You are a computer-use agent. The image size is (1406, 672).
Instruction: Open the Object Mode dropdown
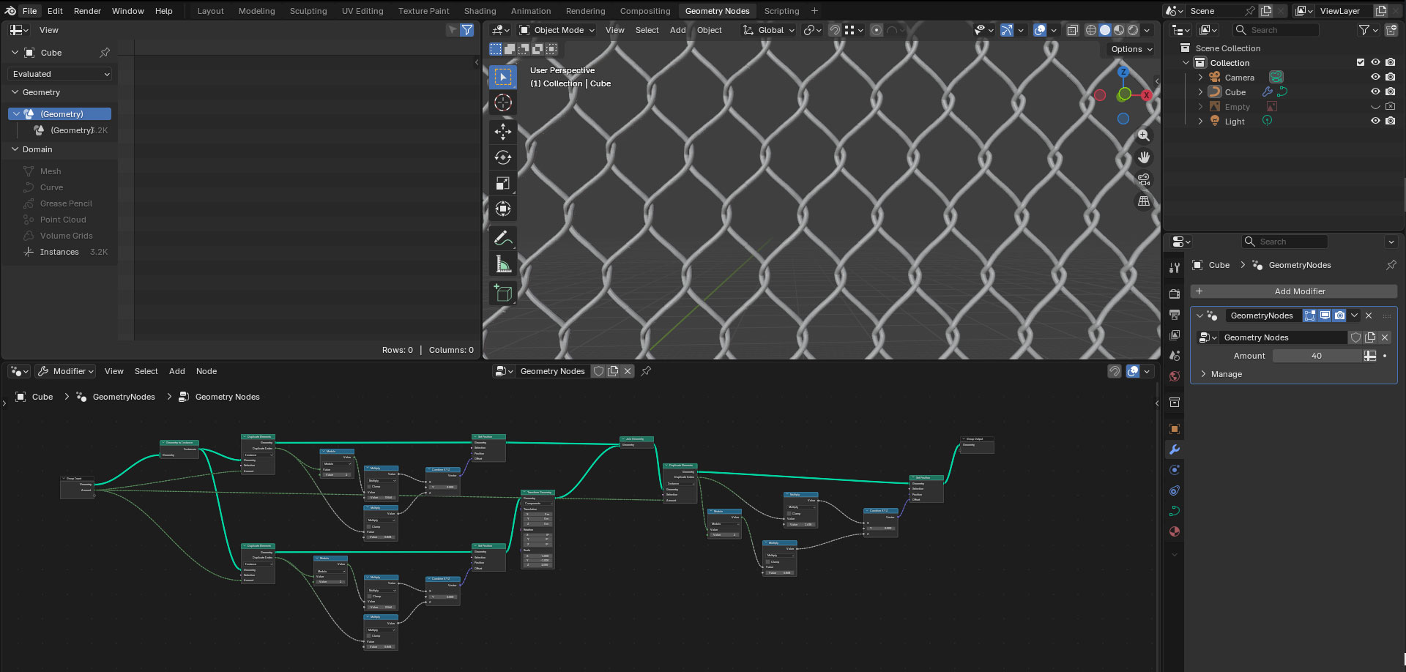(557, 30)
